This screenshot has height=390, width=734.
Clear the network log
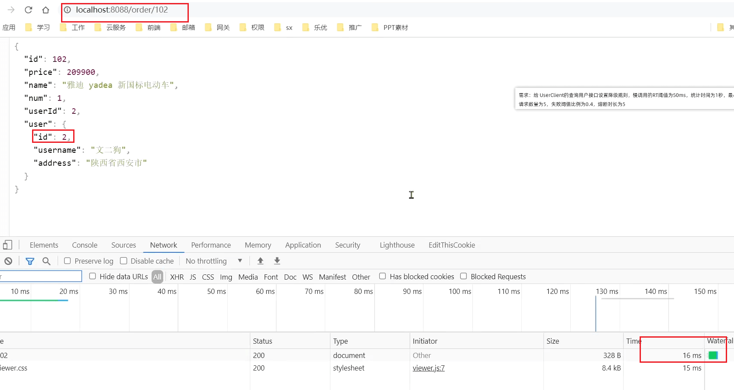(8, 261)
